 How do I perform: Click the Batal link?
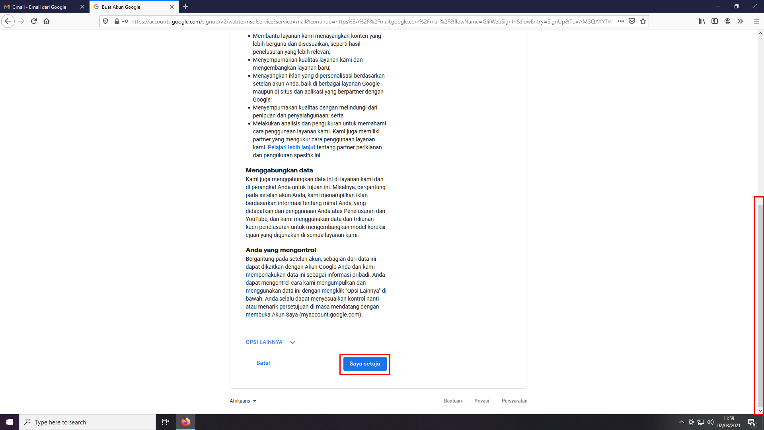263,363
